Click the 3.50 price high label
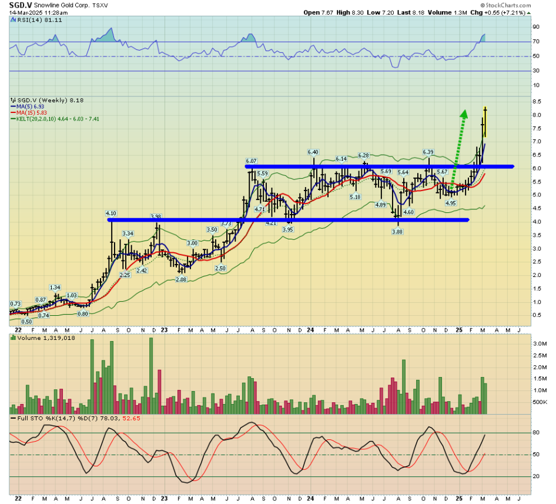The width and height of the screenshot is (556, 504). pos(212,229)
